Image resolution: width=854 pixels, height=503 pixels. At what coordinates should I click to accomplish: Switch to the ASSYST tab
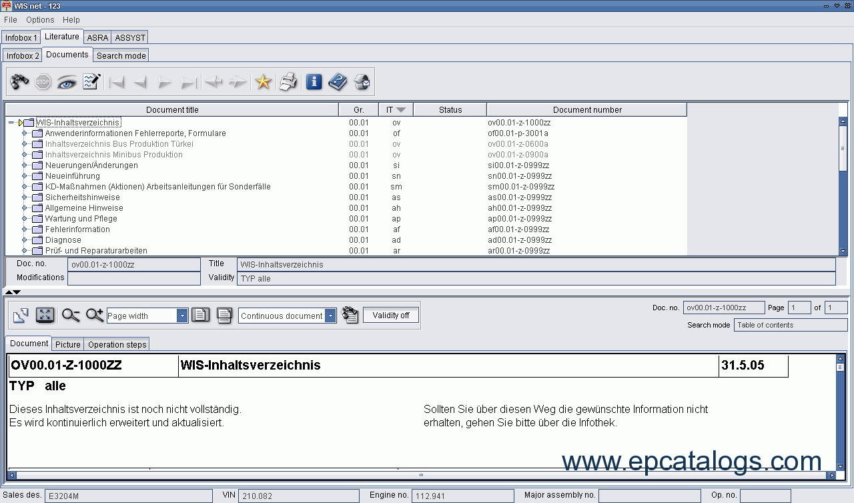[x=130, y=37]
